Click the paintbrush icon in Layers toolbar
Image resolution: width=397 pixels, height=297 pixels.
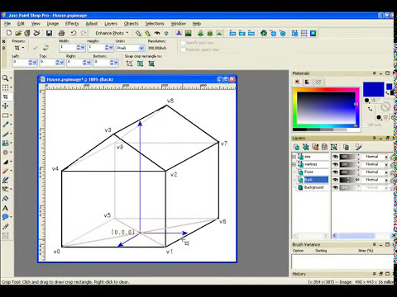[x=358, y=147]
